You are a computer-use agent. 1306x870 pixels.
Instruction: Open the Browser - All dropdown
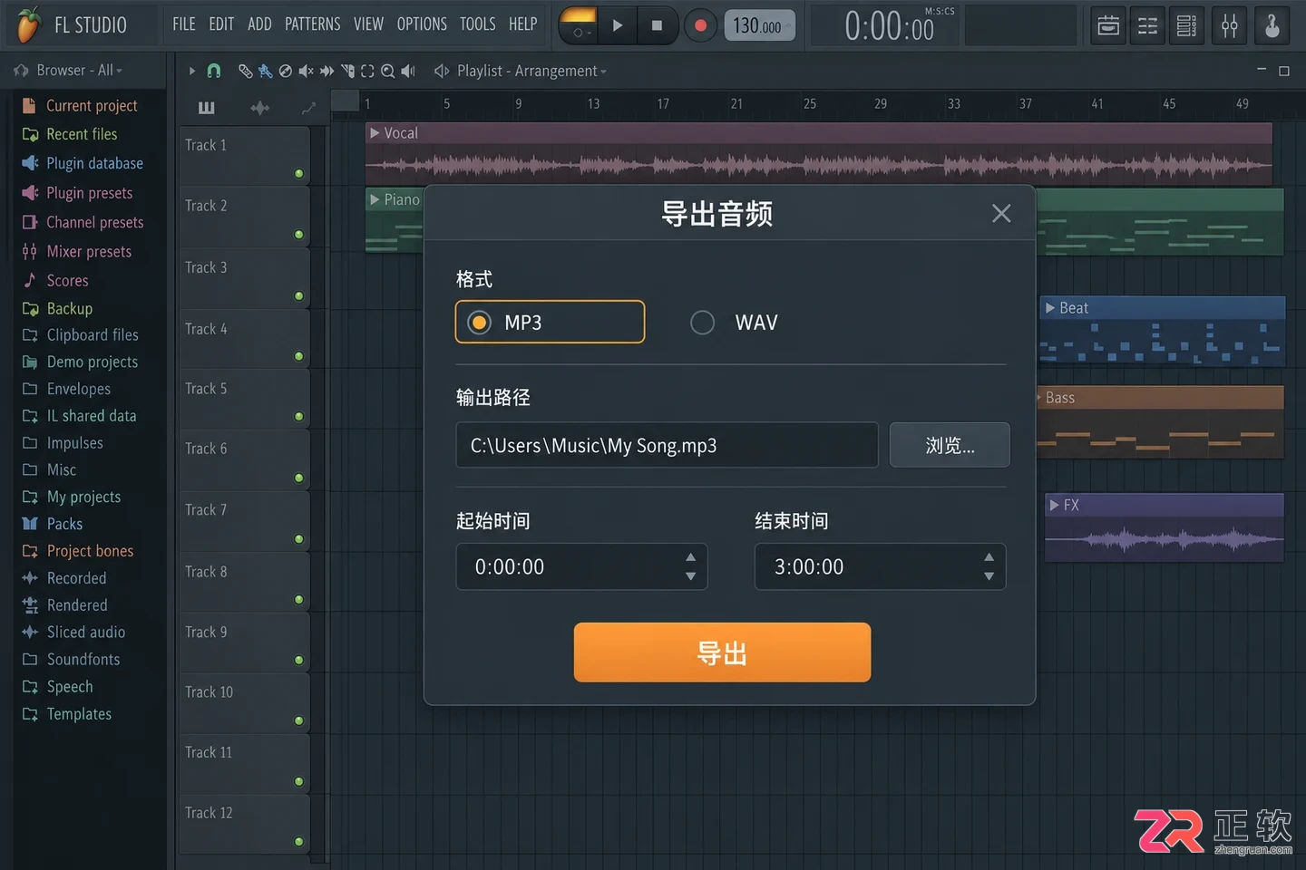tap(79, 70)
